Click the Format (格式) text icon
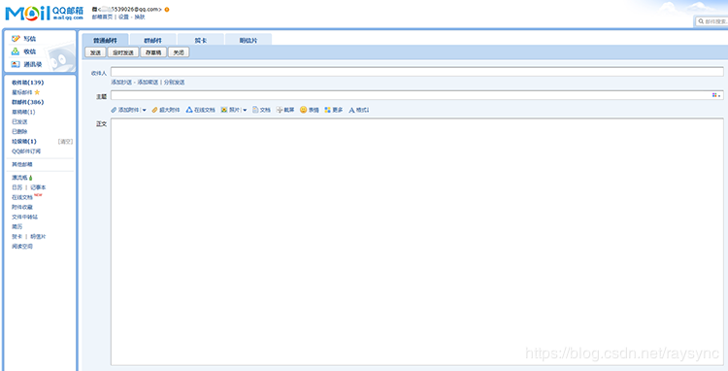The width and height of the screenshot is (728, 371). pos(351,110)
